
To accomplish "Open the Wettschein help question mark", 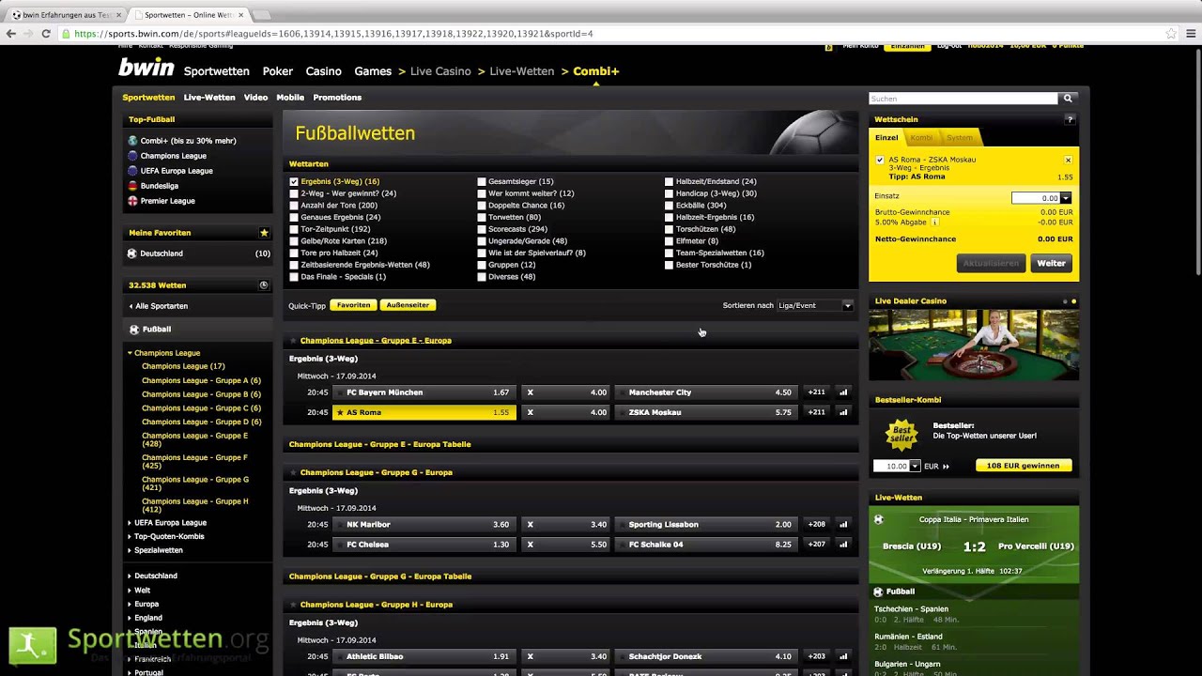I will tap(1070, 119).
